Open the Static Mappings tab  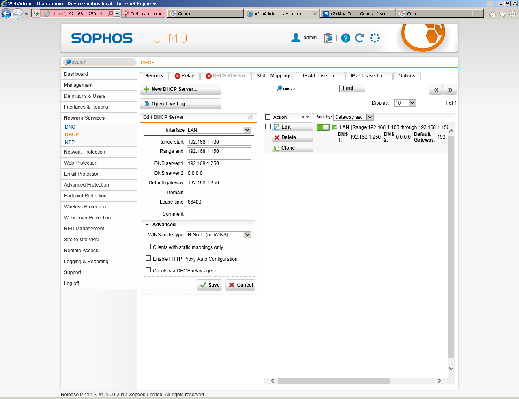(x=274, y=76)
